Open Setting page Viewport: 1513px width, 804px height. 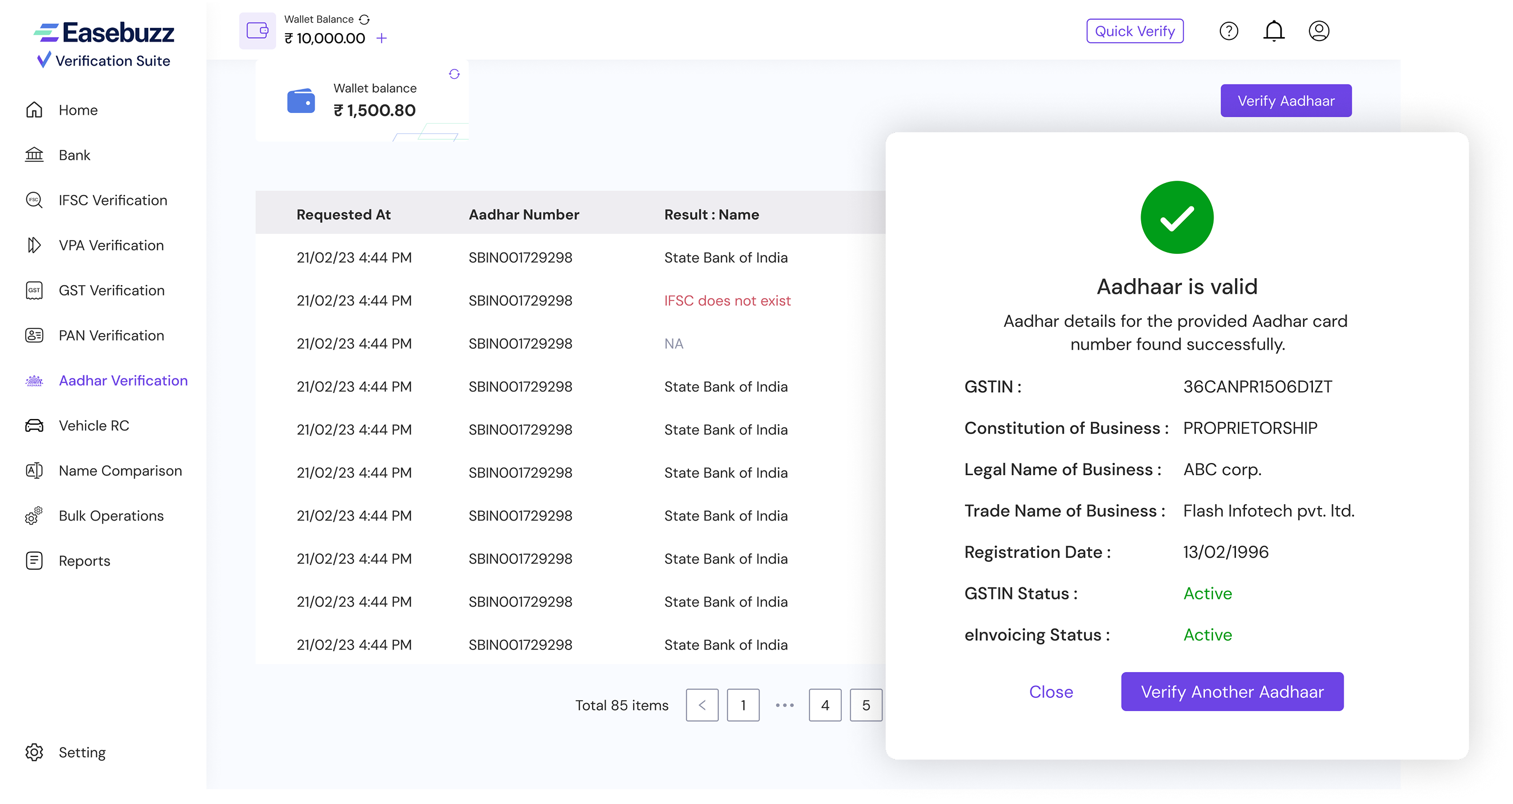[x=82, y=752]
